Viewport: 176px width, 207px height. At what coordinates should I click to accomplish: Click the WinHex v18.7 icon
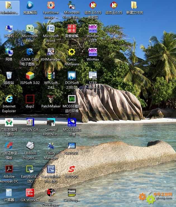(93, 29)
